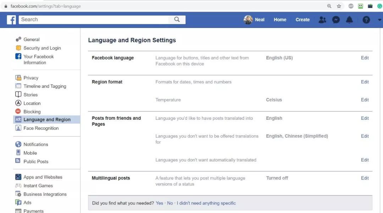Open the Messenger icon

[x=336, y=20]
